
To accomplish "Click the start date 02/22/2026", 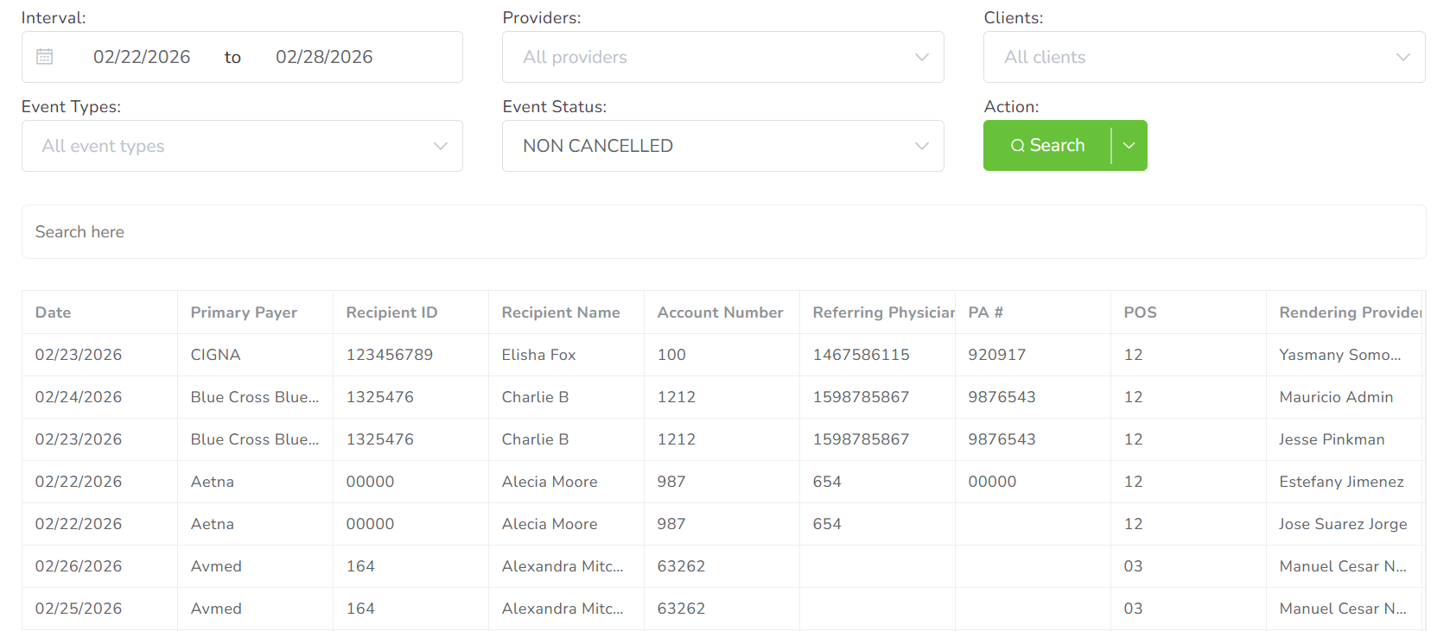I will click(x=142, y=57).
